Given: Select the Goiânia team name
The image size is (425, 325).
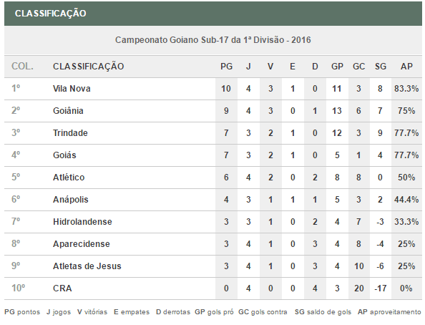Looking at the screenshot, I should pos(68,111).
